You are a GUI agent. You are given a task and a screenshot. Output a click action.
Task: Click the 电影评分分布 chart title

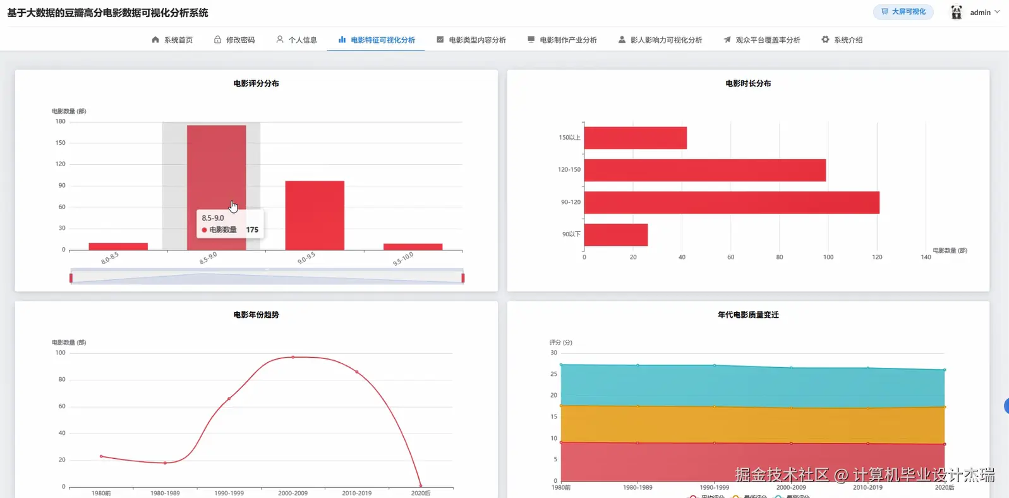coord(256,83)
